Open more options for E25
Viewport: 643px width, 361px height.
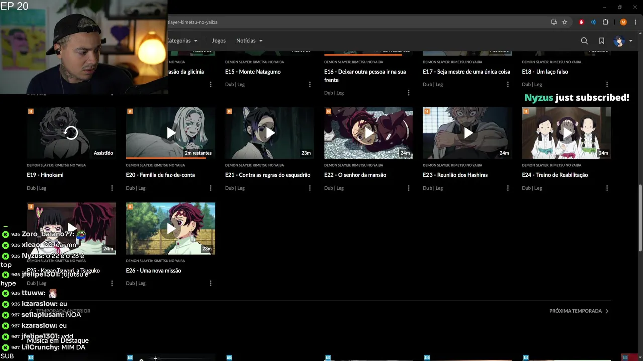tap(112, 283)
